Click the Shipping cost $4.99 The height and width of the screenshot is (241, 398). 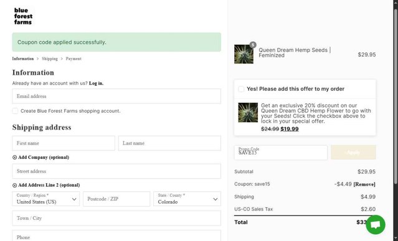coord(368,197)
